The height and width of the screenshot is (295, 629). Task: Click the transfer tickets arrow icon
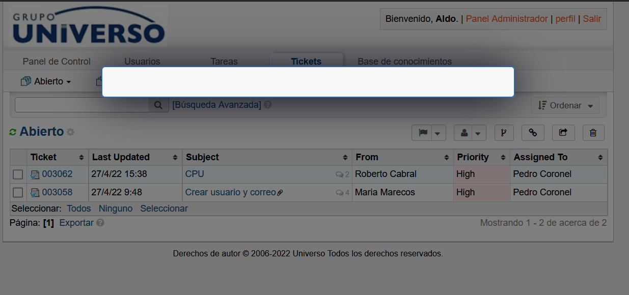[x=563, y=133]
